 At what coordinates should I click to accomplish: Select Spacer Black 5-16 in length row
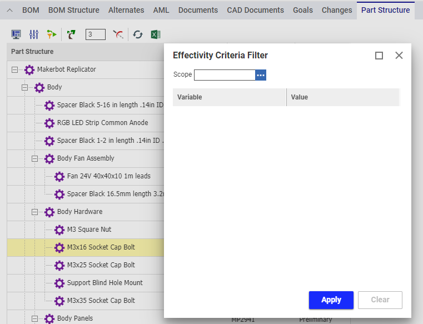click(x=86, y=105)
